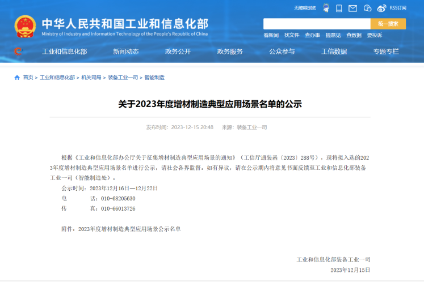Open the mobile phone version icon

tap(339, 8)
